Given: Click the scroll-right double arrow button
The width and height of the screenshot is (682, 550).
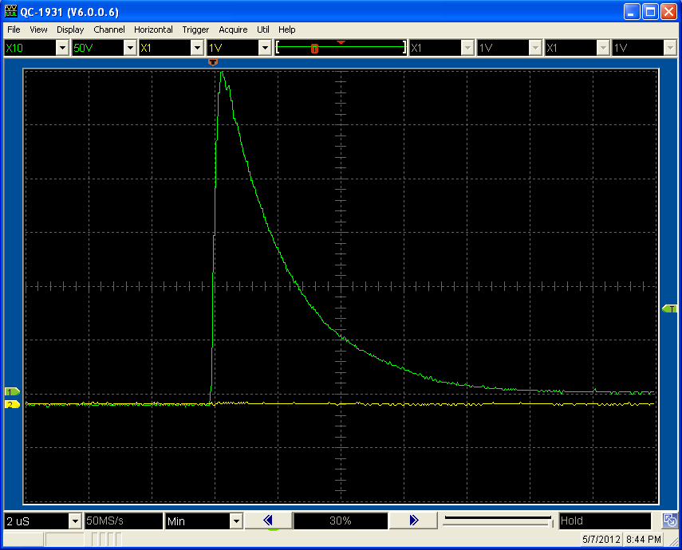Looking at the screenshot, I should (x=413, y=521).
